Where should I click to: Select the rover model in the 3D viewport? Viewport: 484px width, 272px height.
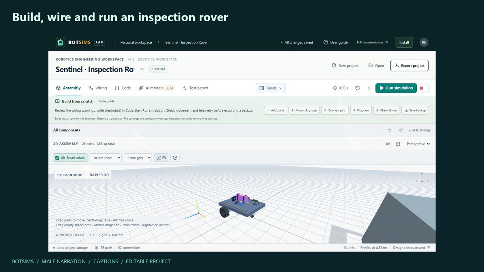242,206
